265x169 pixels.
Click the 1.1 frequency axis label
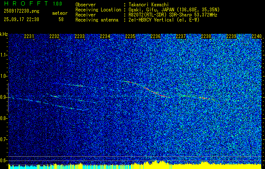pyautogui.click(x=3, y=55)
